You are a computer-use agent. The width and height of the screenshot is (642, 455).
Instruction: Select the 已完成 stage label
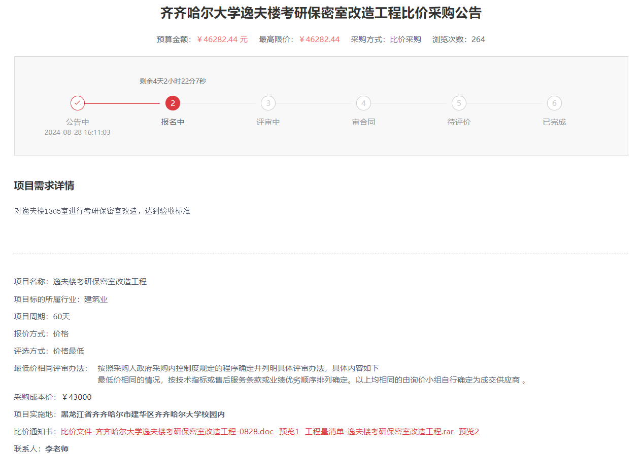coord(554,122)
